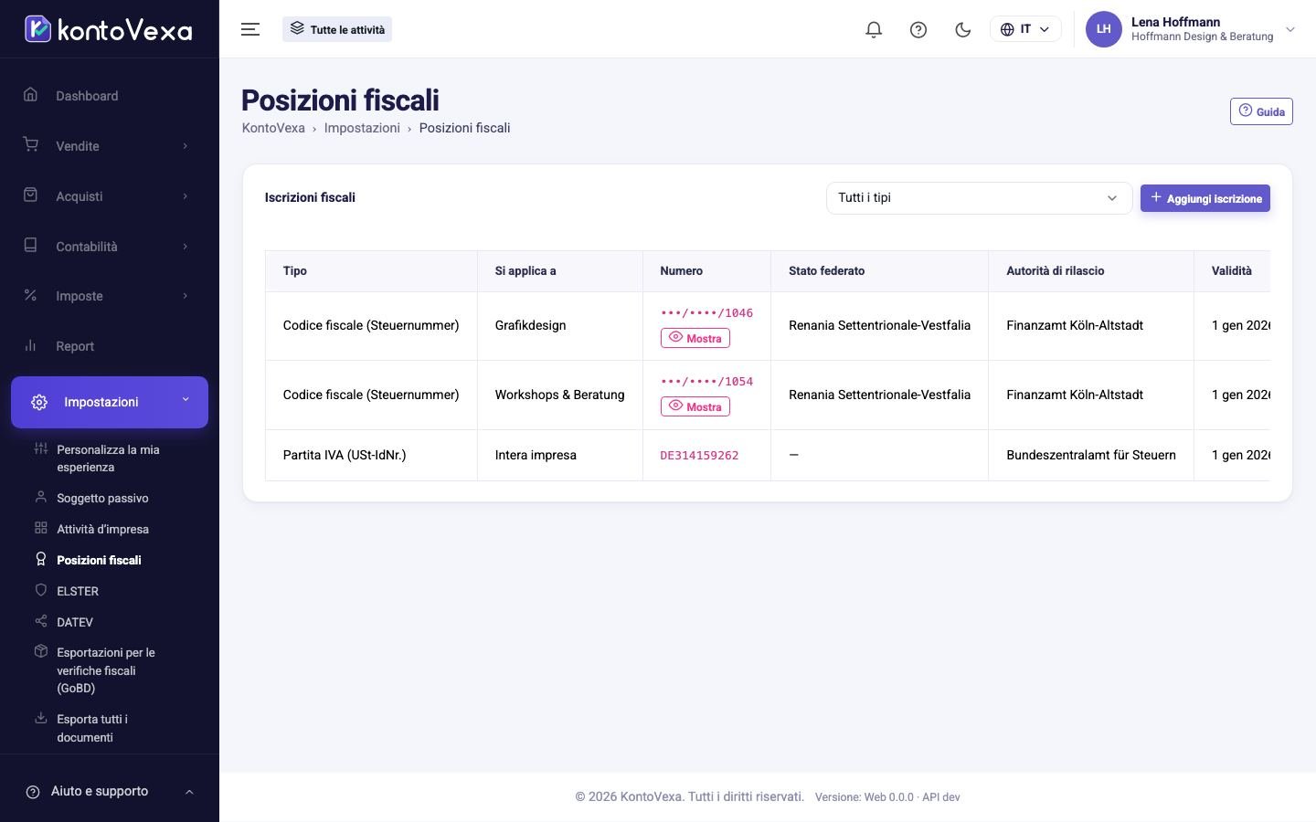The image size is (1316, 822).
Task: Collapse the Impostazioni sidebar section
Action: pyautogui.click(x=110, y=402)
